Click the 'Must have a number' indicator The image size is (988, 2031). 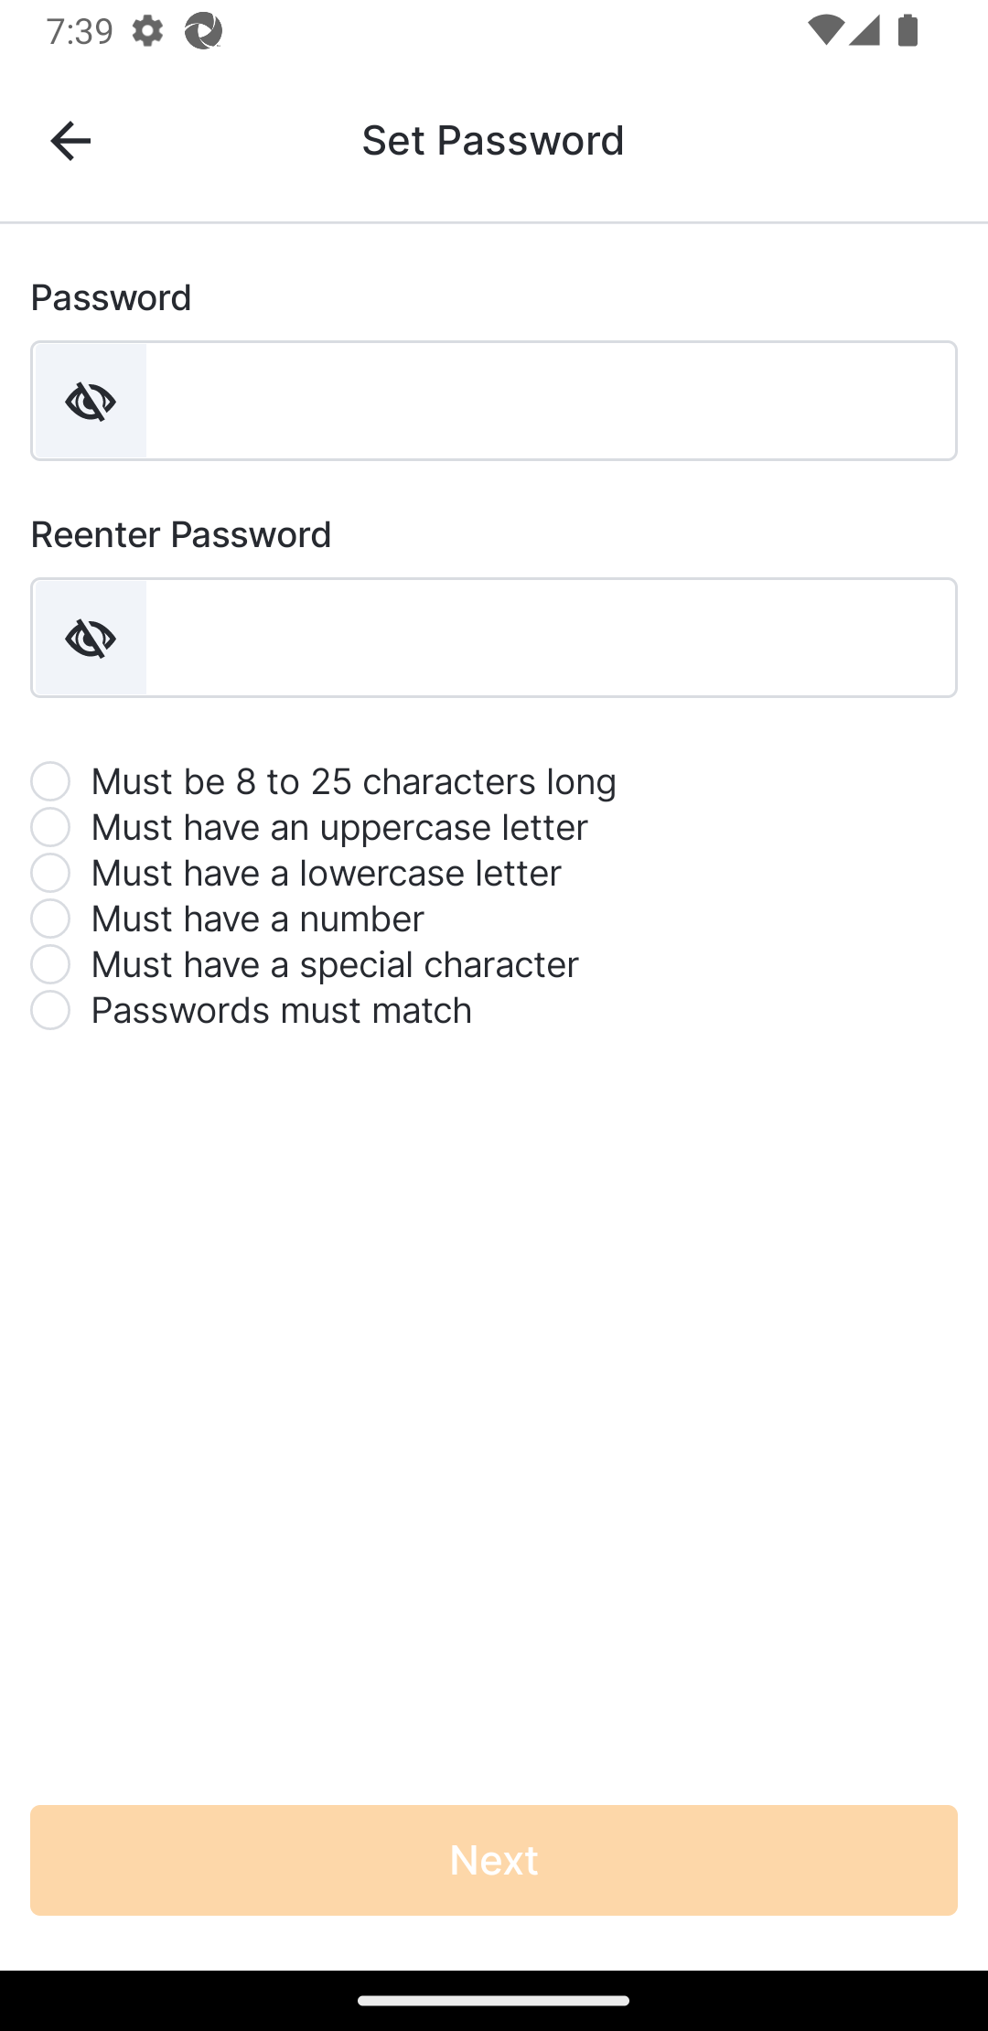tap(50, 919)
